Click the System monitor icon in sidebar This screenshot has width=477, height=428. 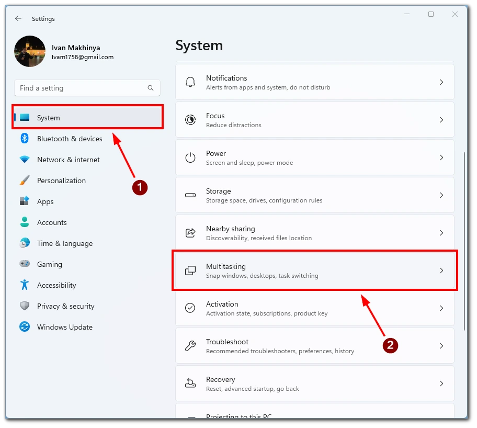[25, 118]
